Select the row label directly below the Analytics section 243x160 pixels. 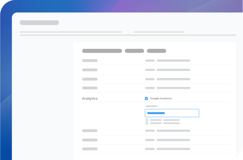click(x=90, y=131)
